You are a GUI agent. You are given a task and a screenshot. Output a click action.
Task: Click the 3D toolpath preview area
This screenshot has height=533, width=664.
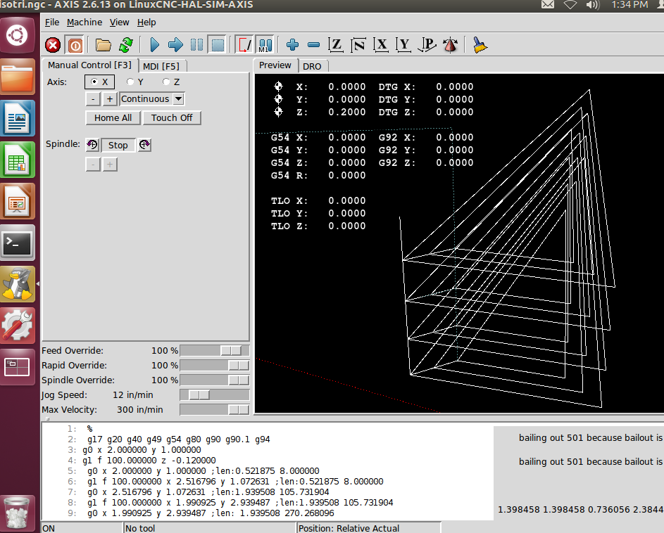pyautogui.click(x=459, y=243)
